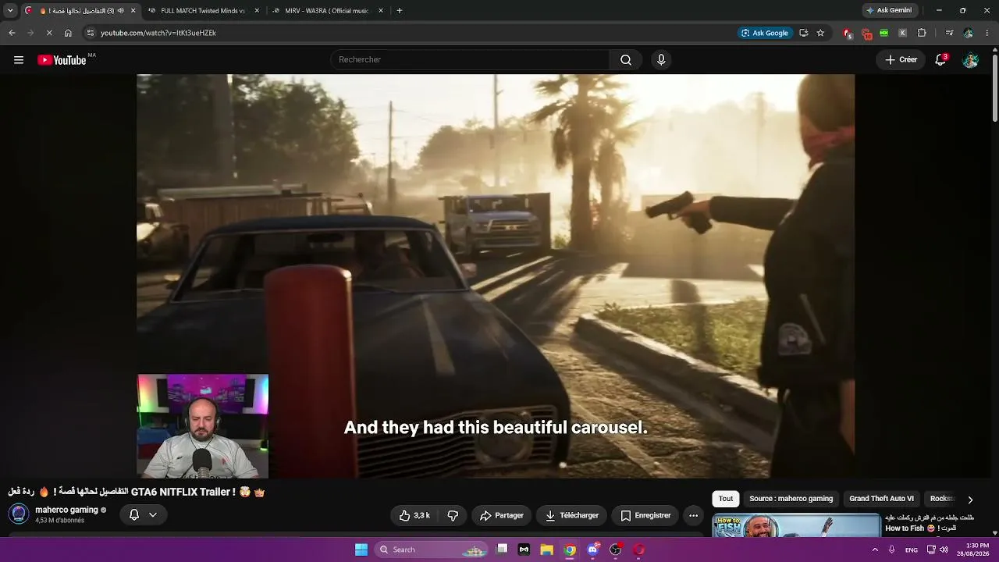Expand notification options for maherco gaming
999x562 pixels.
coord(153,515)
